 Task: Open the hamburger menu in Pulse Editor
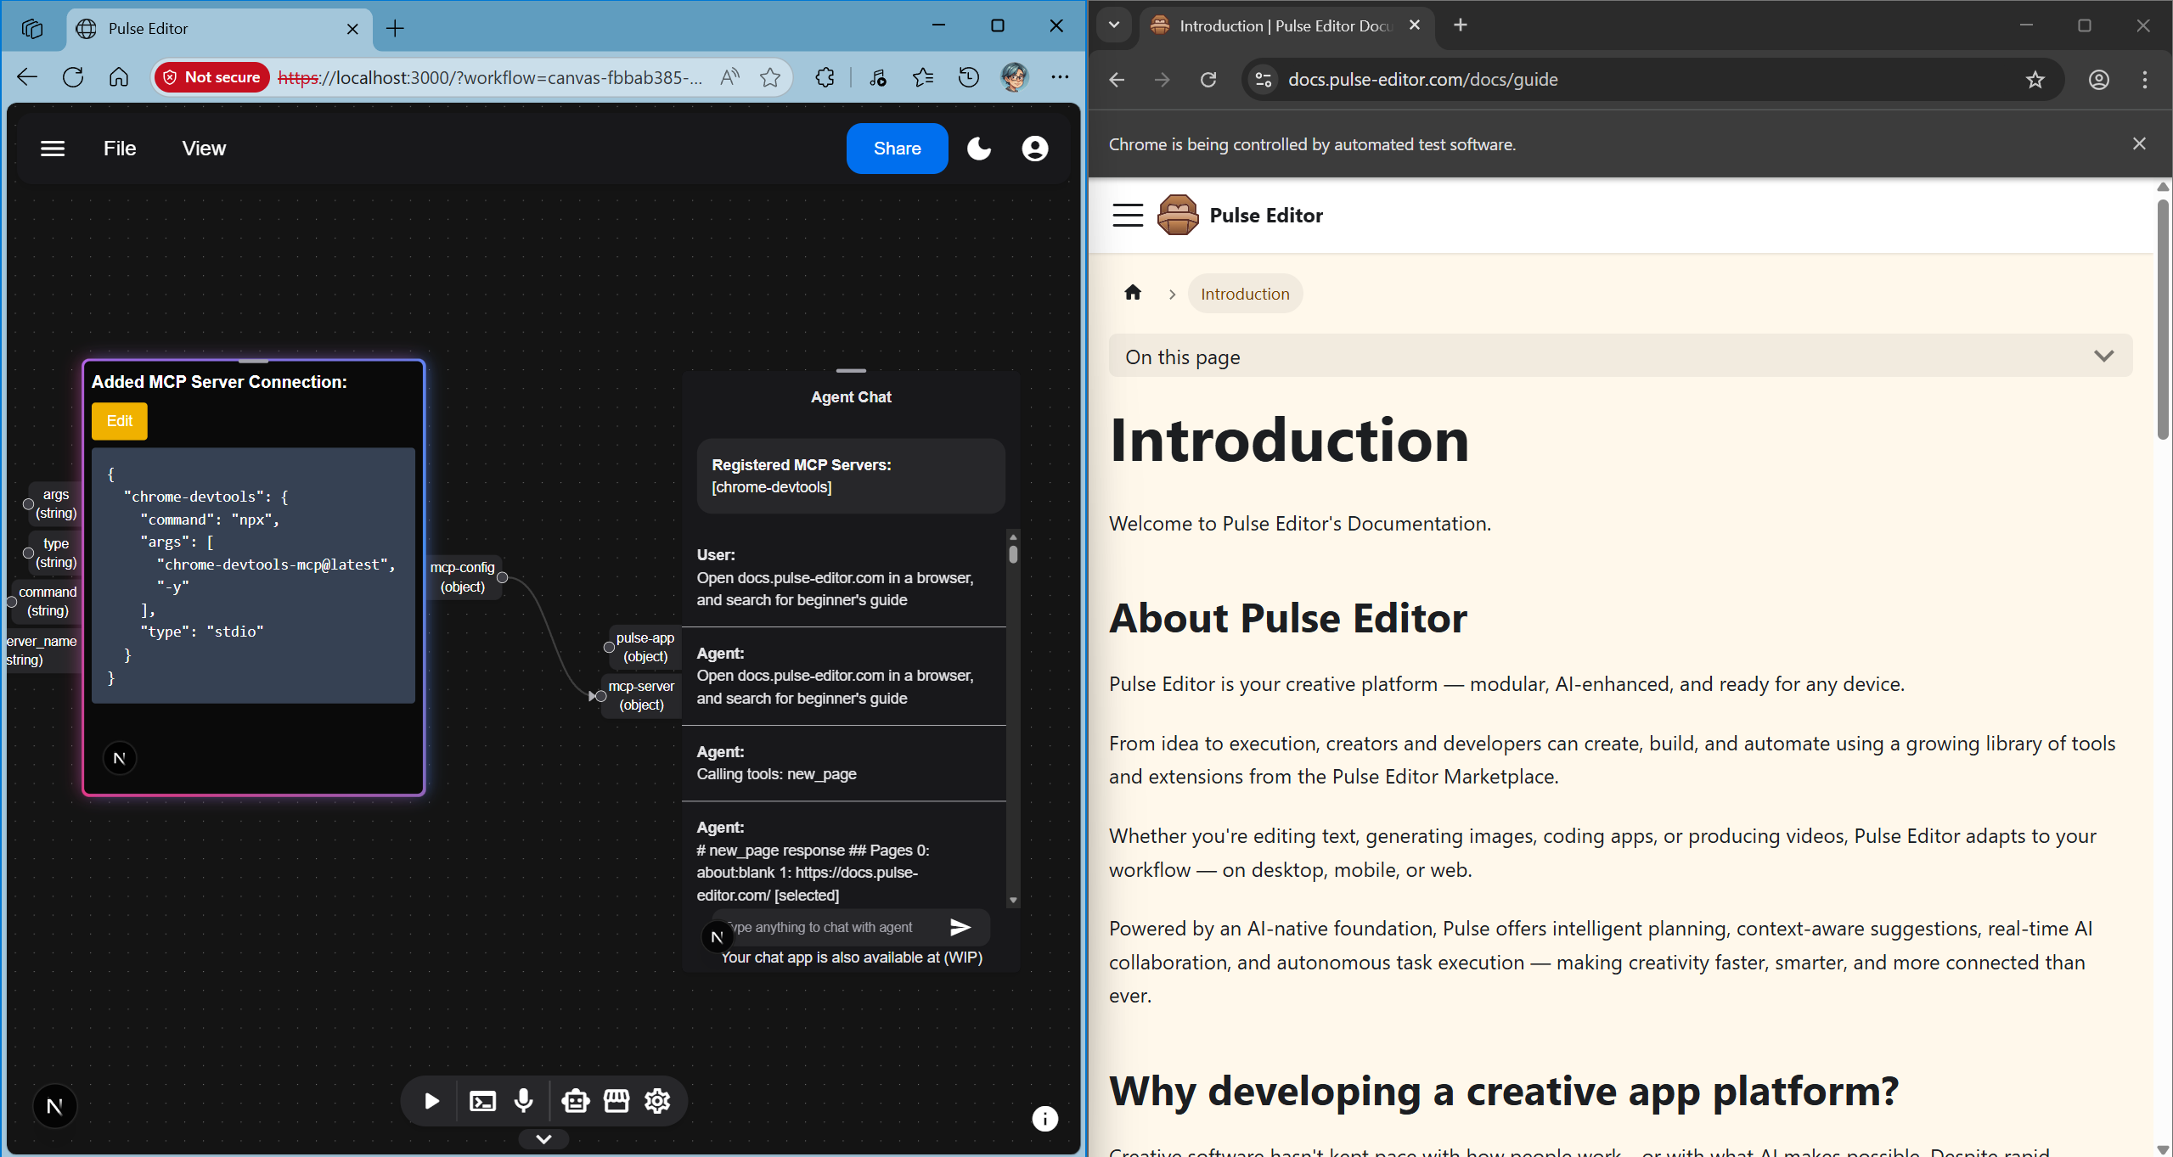52,148
